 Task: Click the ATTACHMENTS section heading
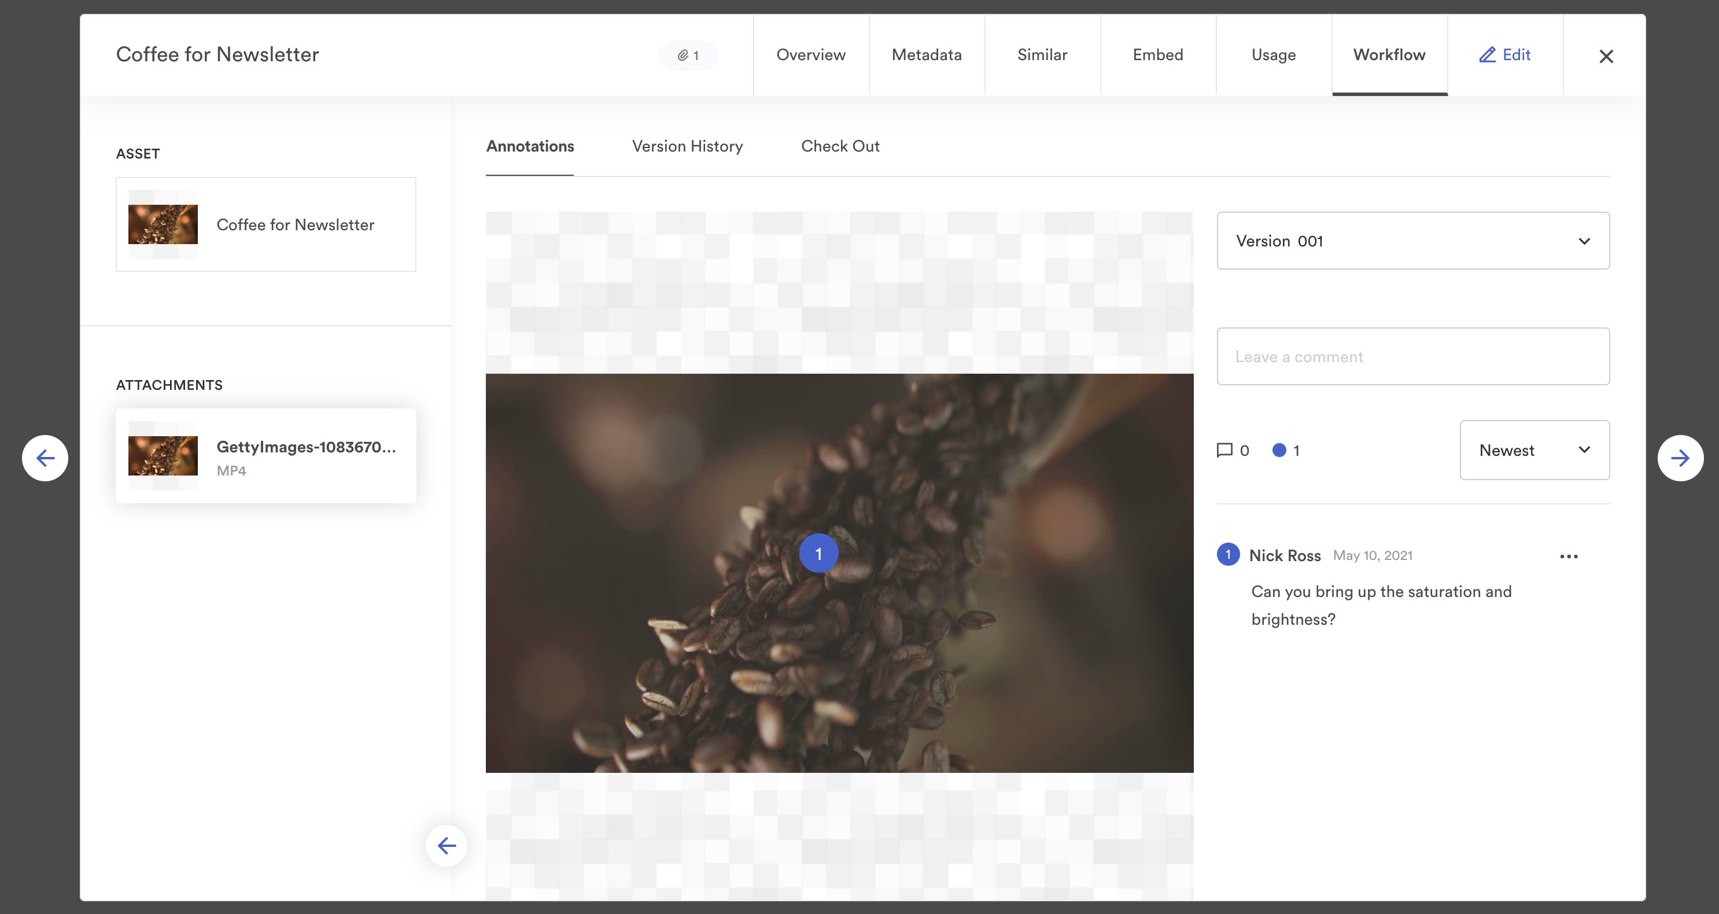click(x=169, y=385)
